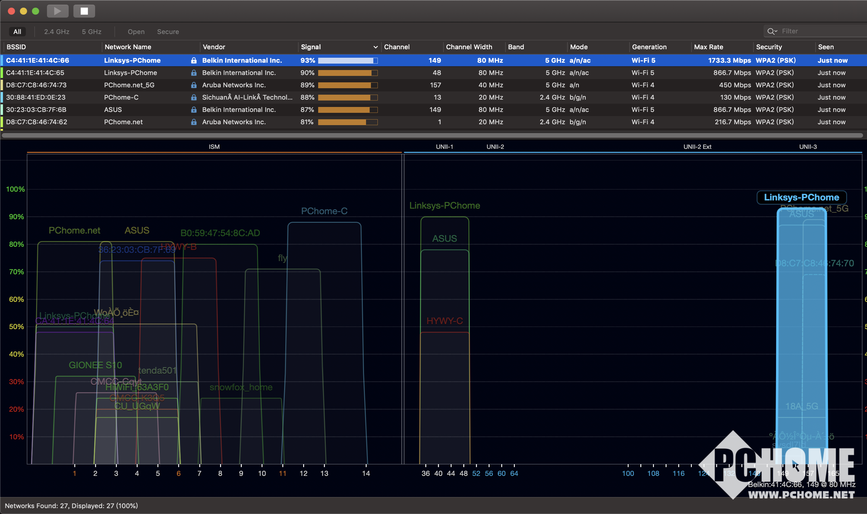Screen dimensions: 867x514
Task: Click snowfox_home graph label
Action: click(x=241, y=388)
